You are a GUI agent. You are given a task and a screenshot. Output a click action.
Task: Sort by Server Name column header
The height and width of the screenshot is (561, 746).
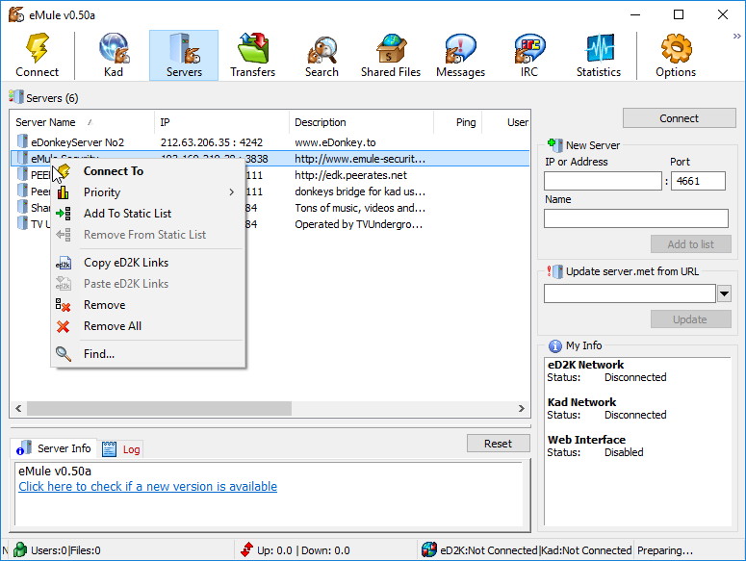[82, 122]
